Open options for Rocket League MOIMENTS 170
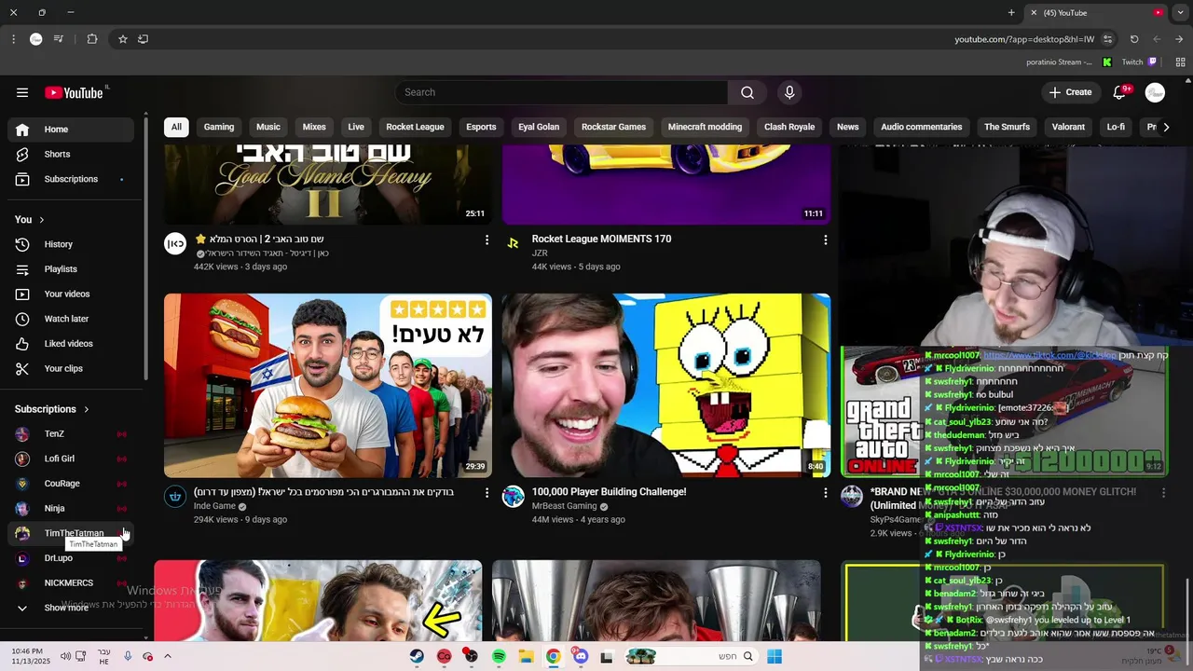The height and width of the screenshot is (671, 1193). (825, 240)
